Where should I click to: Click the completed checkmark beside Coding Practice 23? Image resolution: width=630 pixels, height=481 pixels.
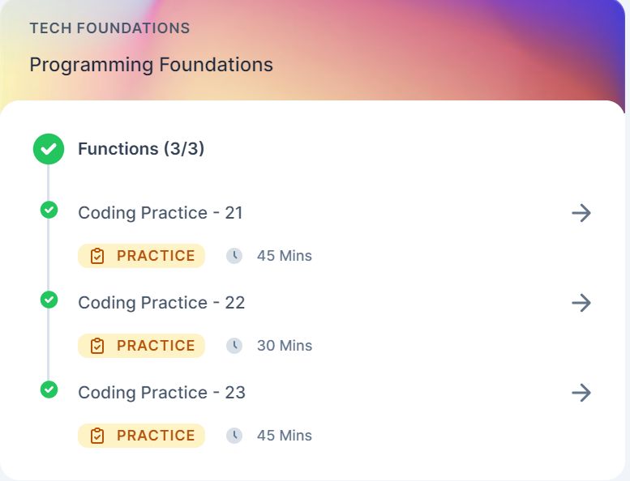(x=49, y=389)
